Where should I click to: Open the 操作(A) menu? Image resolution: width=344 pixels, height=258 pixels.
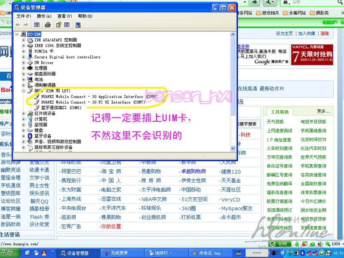(44, 16)
